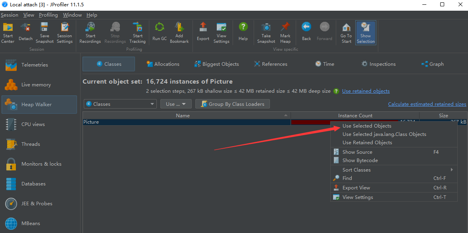Open Telemetries in the sidebar
468x233 pixels.
coord(39,65)
